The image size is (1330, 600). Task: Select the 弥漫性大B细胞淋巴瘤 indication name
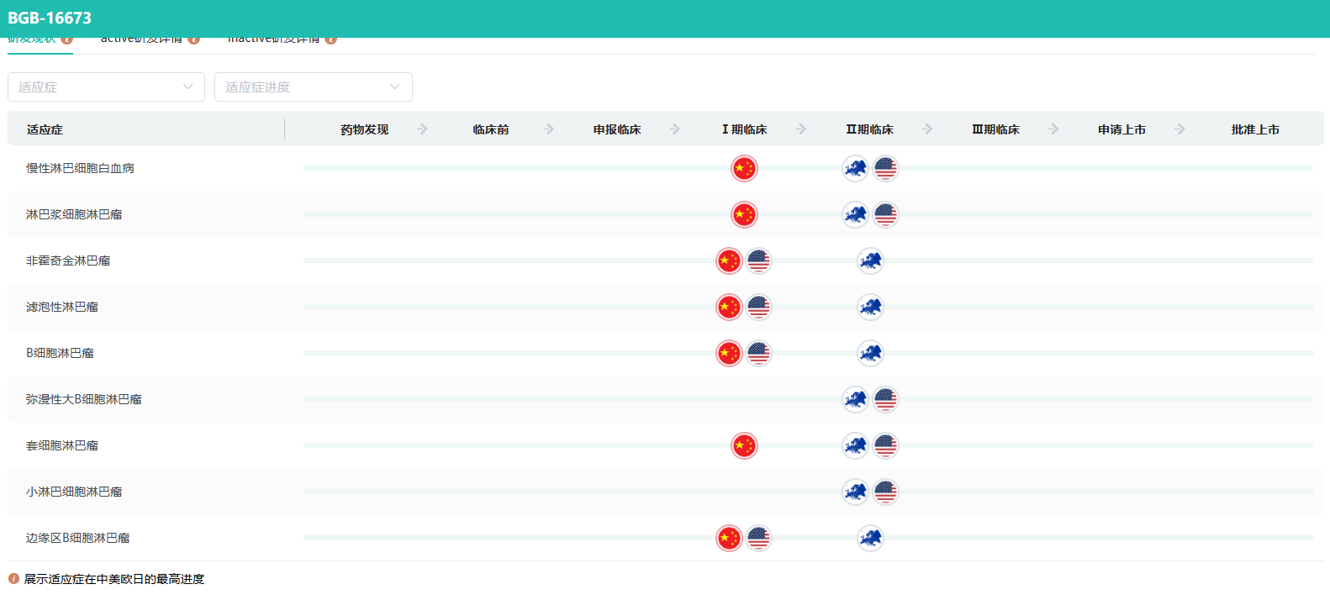83,399
